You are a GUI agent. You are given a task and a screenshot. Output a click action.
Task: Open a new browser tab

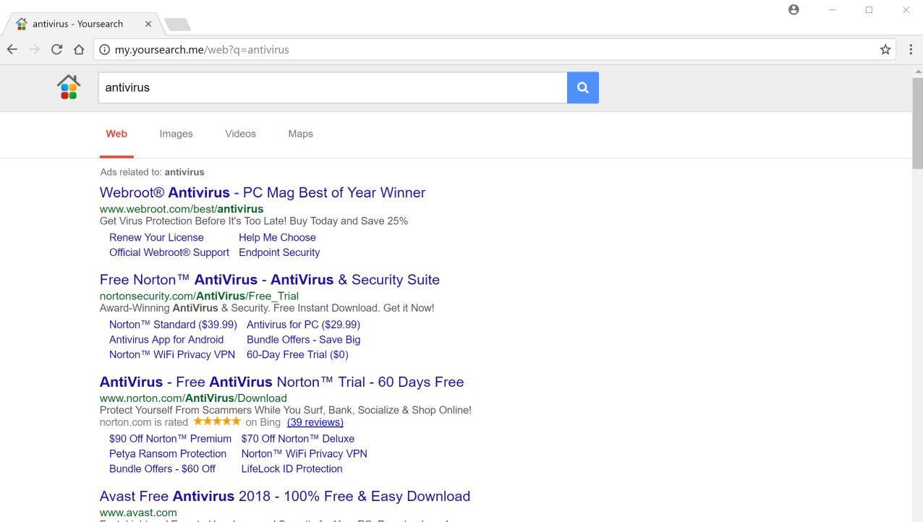click(177, 25)
